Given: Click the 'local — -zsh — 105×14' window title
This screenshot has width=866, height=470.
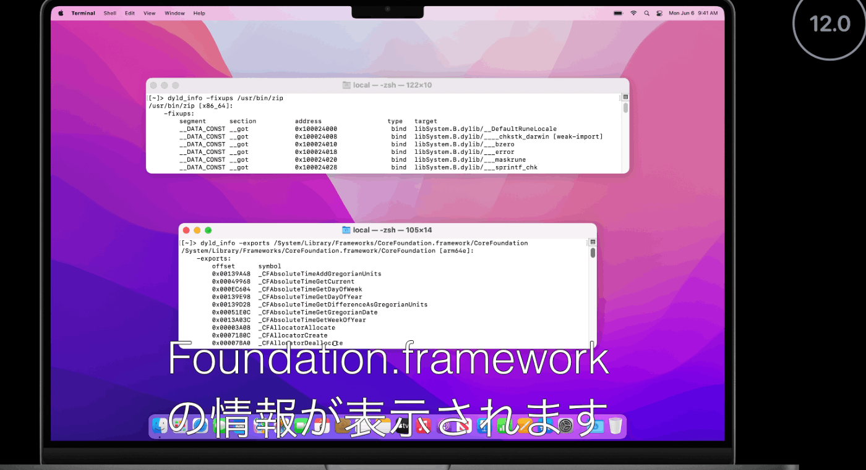Looking at the screenshot, I should [x=393, y=230].
